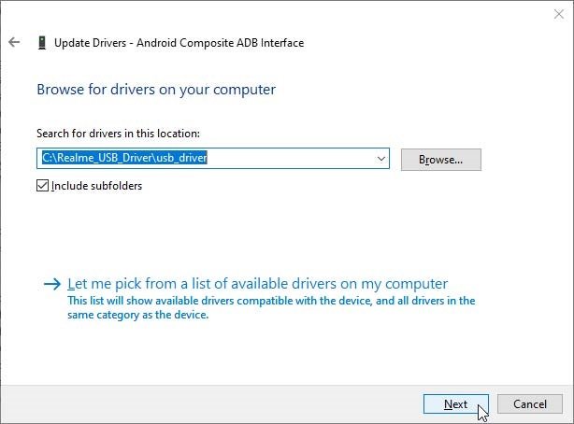Viewport: 574px width, 424px height.
Task: Click Next to install the driver
Action: pos(456,403)
